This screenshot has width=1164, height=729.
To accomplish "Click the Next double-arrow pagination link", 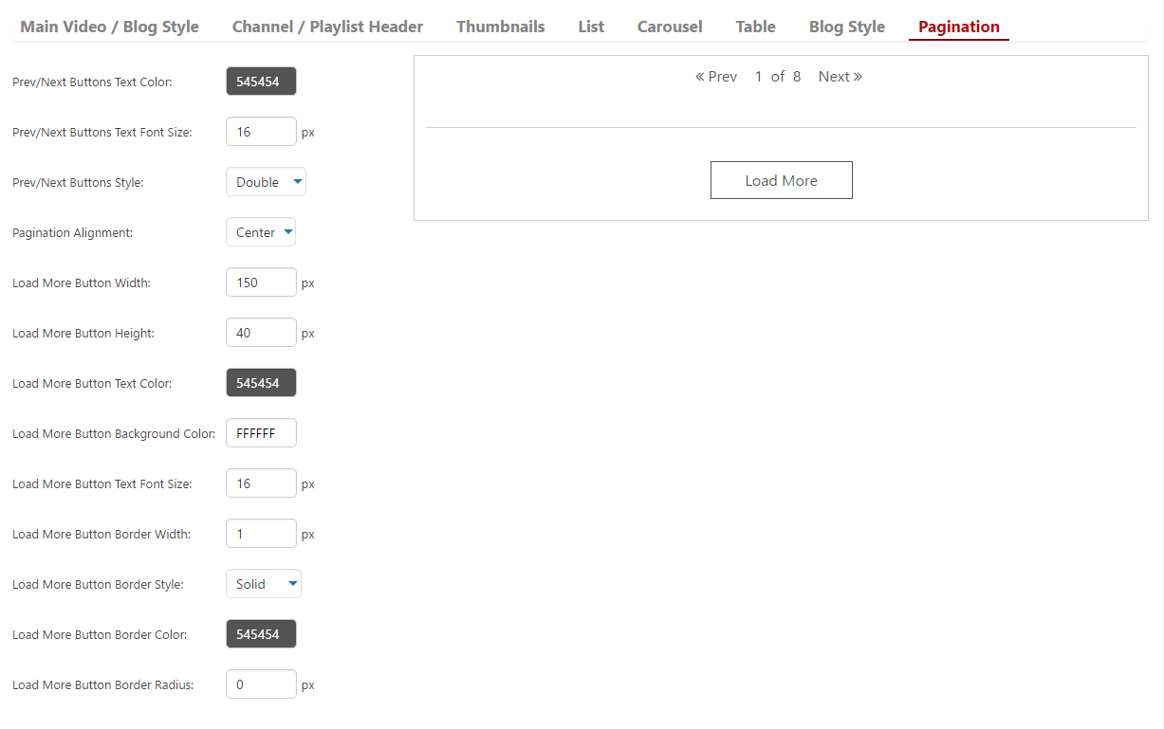I will tap(840, 77).
